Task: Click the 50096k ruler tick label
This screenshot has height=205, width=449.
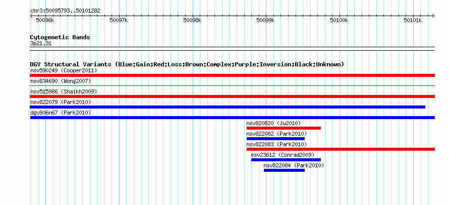Action: coord(45,20)
